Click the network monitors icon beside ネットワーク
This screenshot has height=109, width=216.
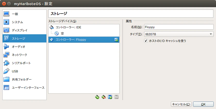click(6, 55)
